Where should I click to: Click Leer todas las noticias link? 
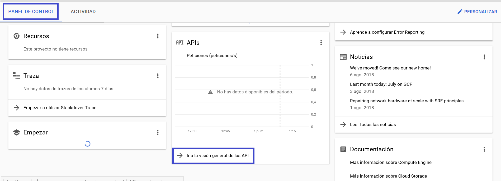click(x=373, y=124)
